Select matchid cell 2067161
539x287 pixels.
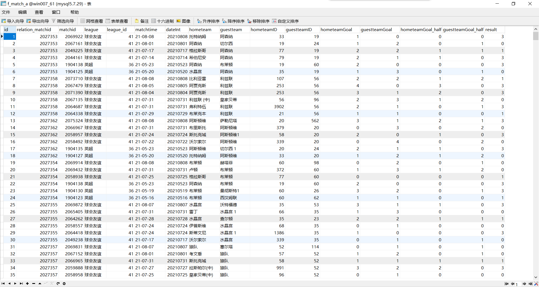(x=71, y=43)
